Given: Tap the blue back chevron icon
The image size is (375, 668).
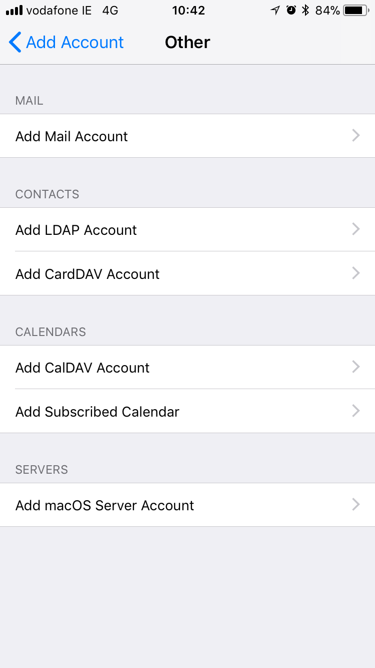Looking at the screenshot, I should (x=15, y=43).
